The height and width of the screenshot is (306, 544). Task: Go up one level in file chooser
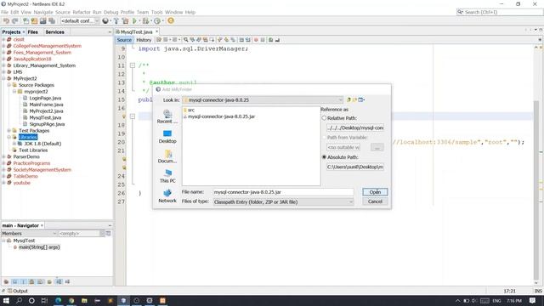click(348, 100)
